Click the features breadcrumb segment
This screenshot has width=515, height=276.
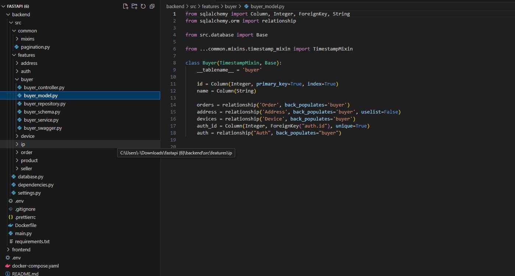pyautogui.click(x=211, y=6)
